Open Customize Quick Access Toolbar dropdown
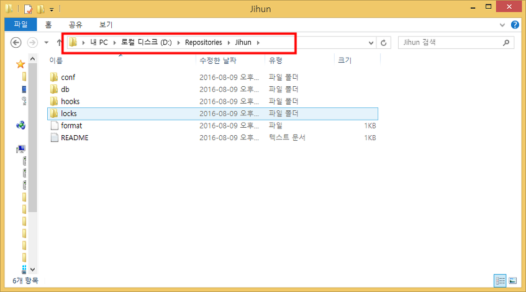This screenshot has width=526, height=292. (52, 9)
